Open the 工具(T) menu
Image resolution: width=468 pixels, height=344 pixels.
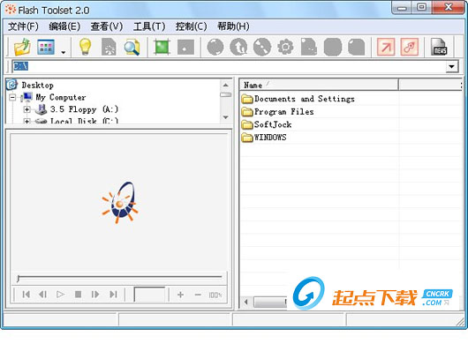point(149,26)
